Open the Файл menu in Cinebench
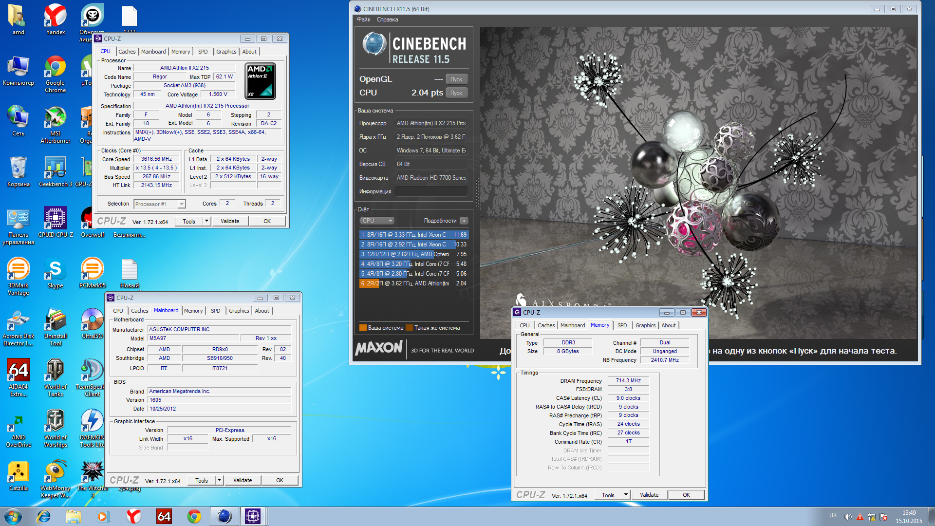 point(363,19)
